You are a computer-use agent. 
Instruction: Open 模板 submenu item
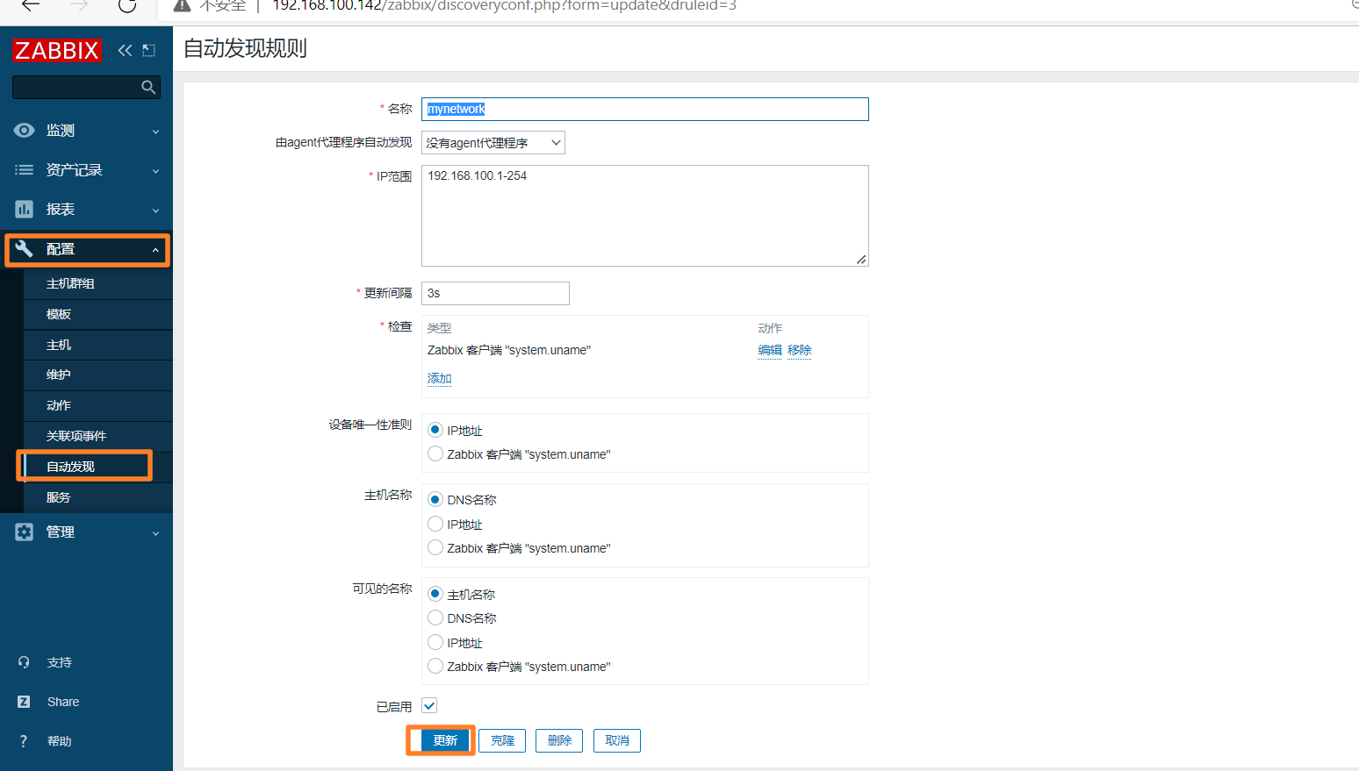point(98,314)
